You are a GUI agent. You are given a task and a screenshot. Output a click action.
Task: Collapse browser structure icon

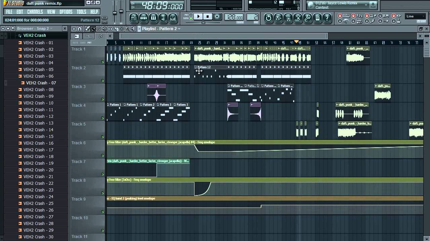(13, 28)
